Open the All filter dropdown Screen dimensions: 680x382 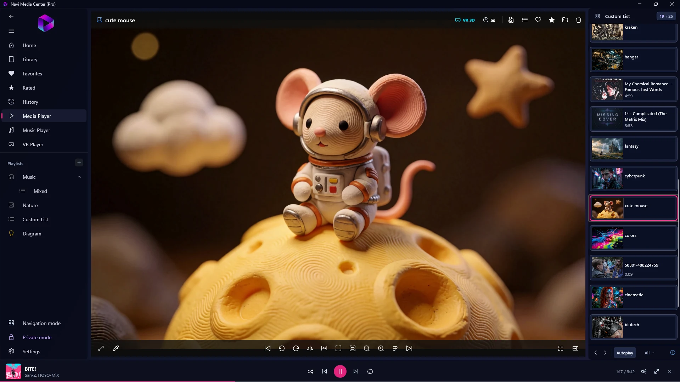click(x=649, y=353)
